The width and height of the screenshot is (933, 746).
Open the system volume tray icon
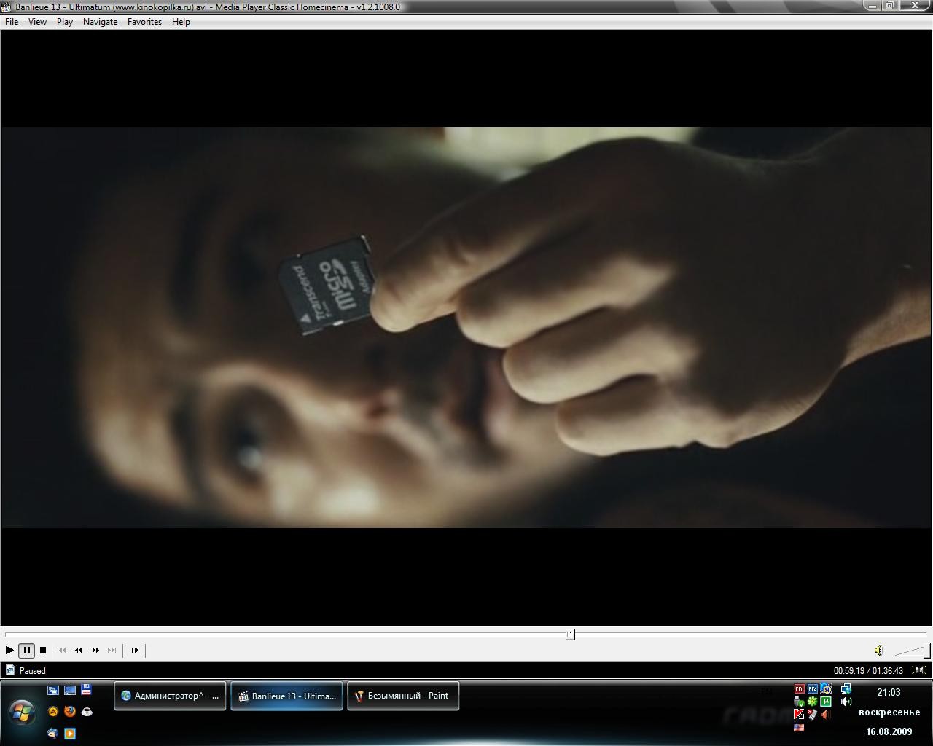846,702
